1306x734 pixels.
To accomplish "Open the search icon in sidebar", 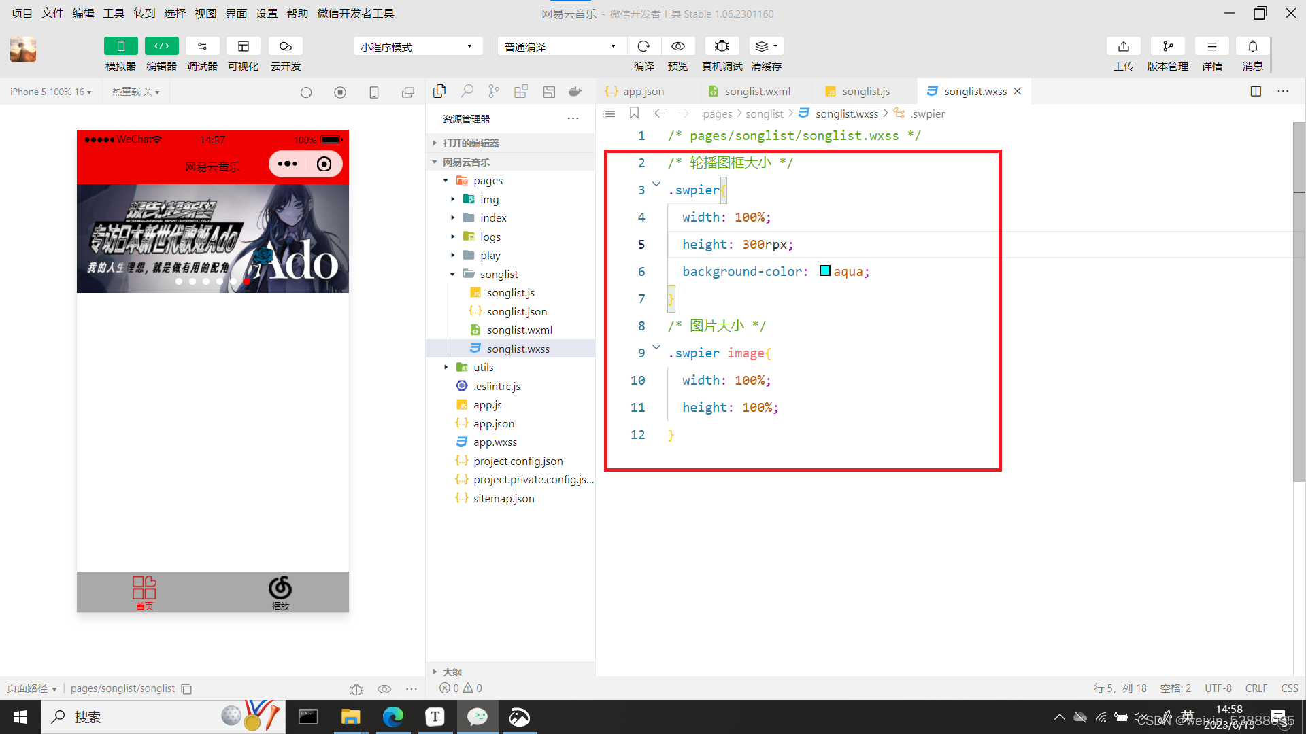I will [x=467, y=92].
